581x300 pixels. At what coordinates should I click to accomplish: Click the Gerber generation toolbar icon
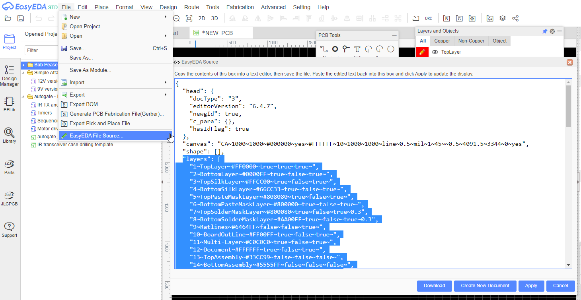point(459,18)
